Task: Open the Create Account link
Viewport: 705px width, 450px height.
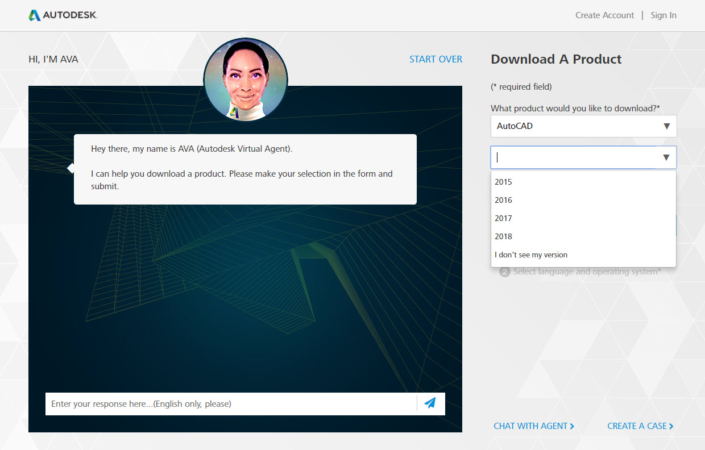Action: click(604, 15)
